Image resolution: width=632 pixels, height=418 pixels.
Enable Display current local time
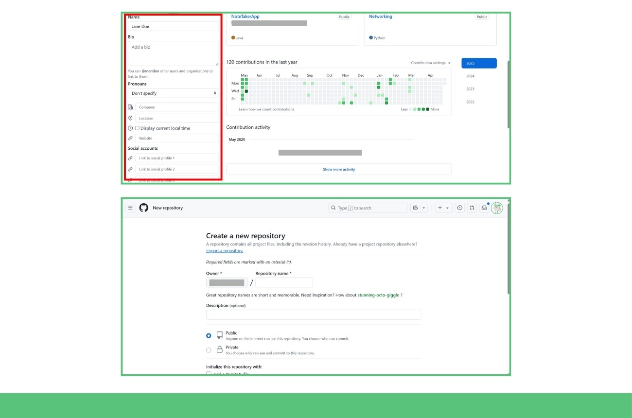137,128
